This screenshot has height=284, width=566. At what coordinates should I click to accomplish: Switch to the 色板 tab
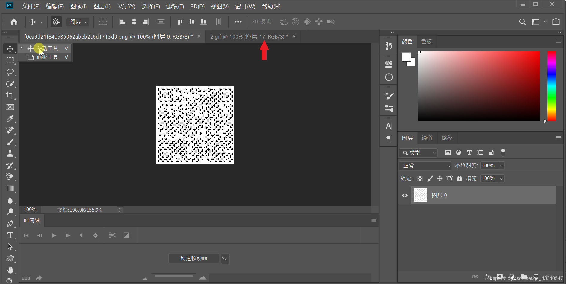[426, 42]
